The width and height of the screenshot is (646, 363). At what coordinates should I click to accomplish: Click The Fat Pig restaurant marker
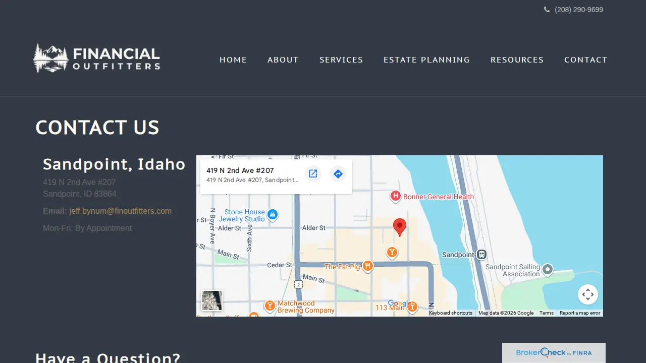click(x=368, y=266)
